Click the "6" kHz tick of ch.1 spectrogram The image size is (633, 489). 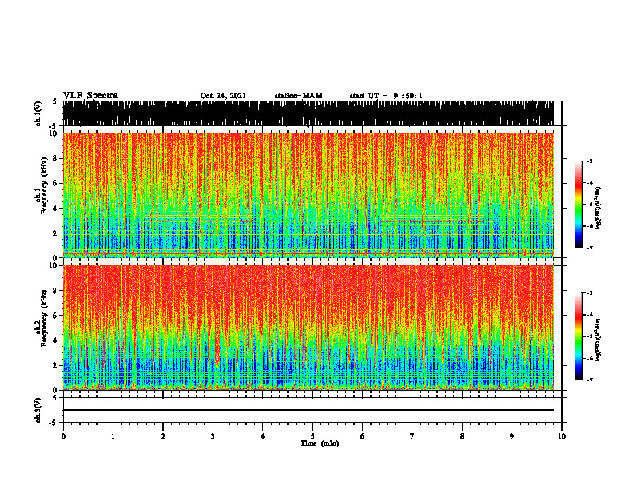(55, 183)
